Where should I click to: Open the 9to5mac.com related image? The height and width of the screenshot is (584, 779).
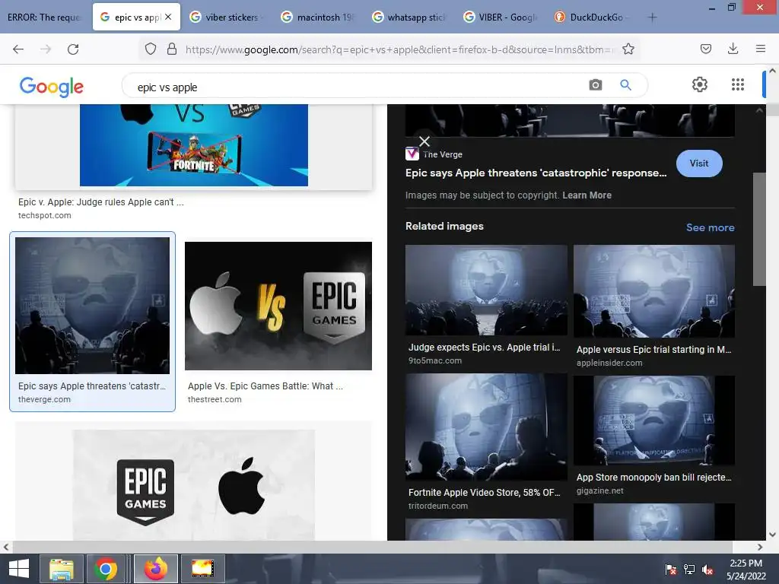[x=486, y=290]
